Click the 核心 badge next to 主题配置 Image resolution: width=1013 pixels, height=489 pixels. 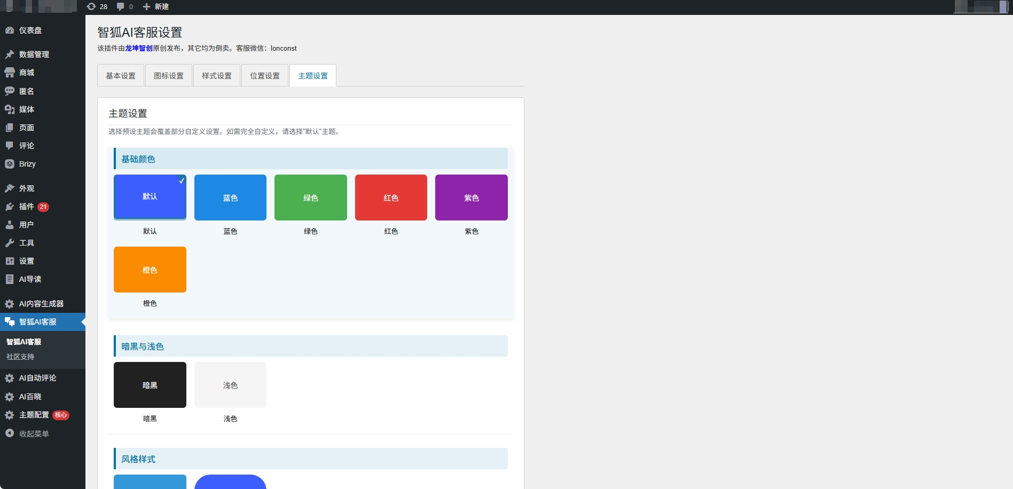click(61, 415)
